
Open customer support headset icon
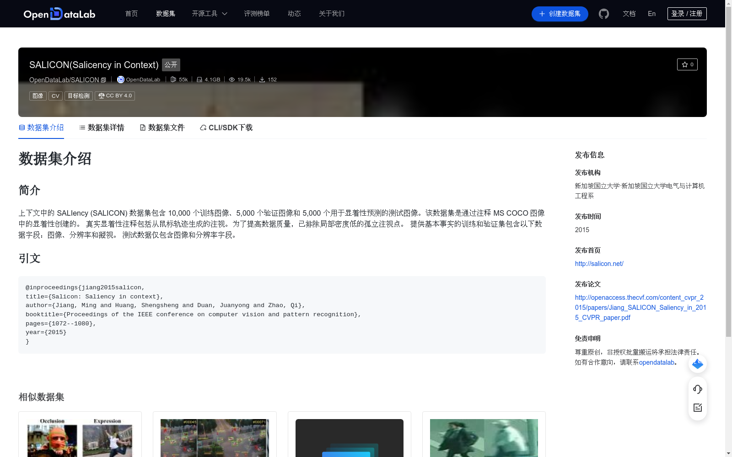(x=698, y=389)
